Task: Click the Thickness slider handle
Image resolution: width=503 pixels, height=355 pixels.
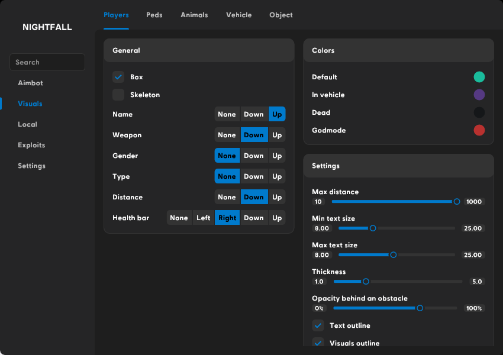Action: tap(366, 282)
